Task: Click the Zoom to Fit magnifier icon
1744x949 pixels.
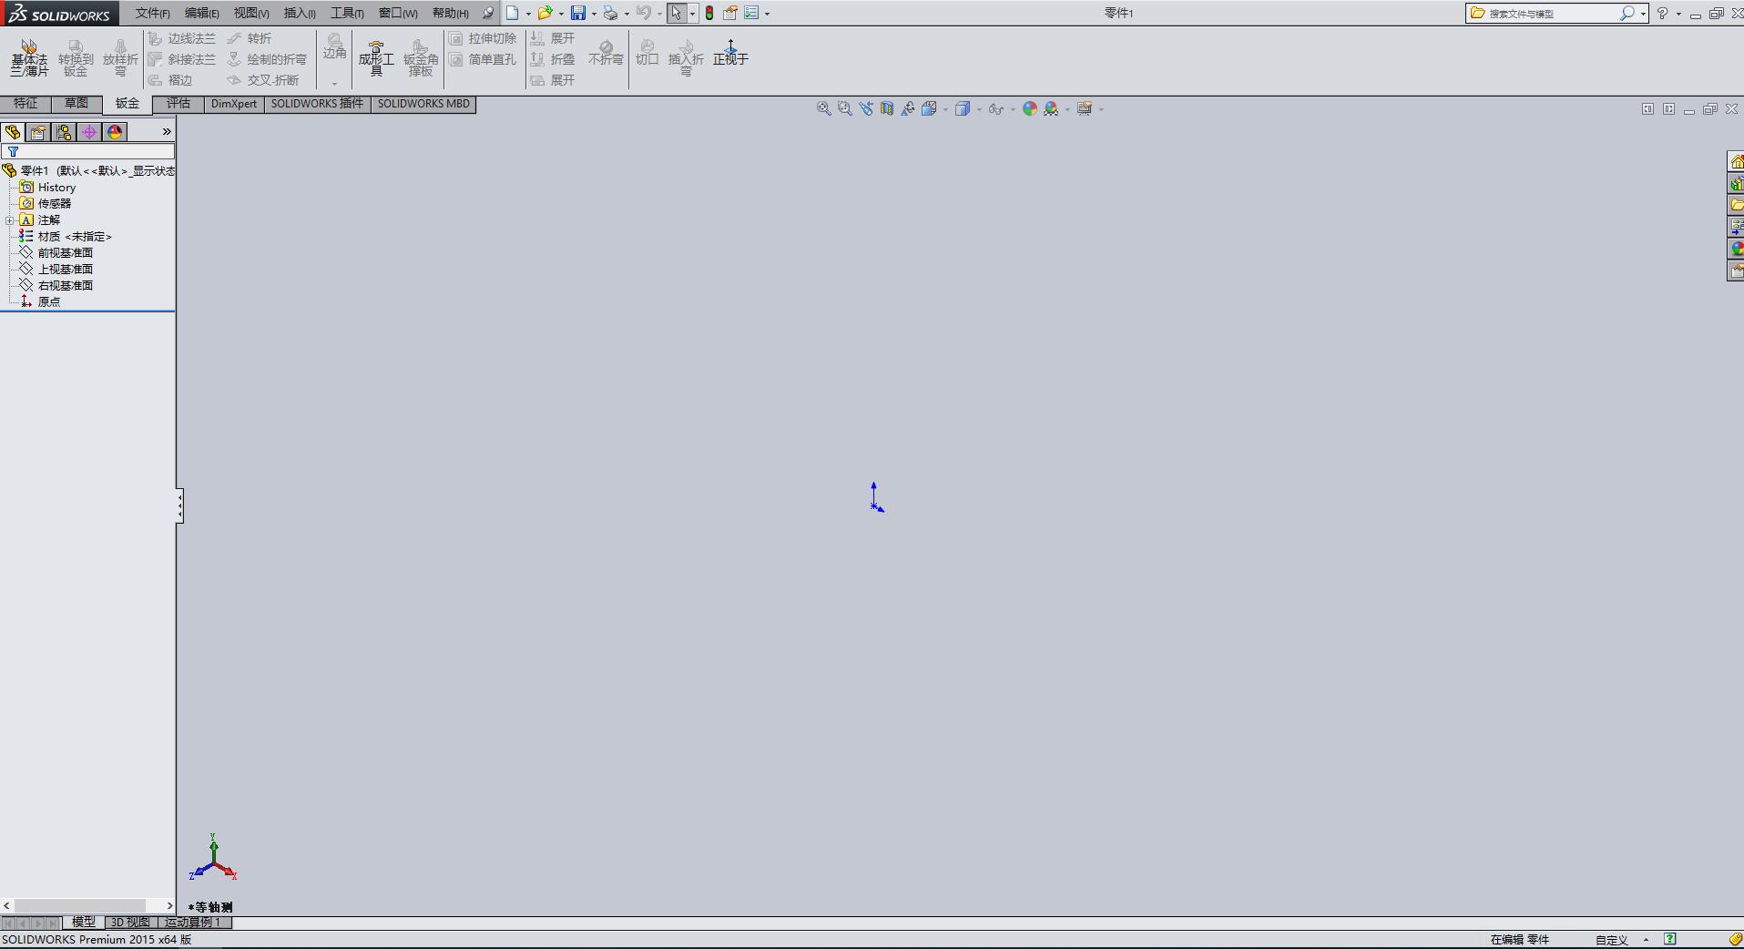Action: tap(823, 108)
